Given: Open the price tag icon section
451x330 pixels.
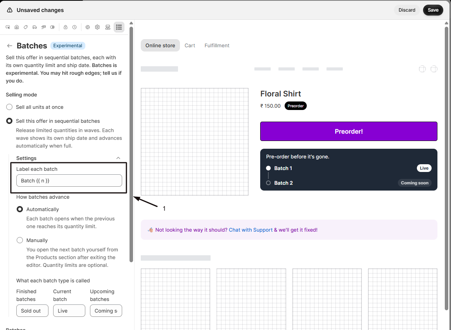Looking at the screenshot, I should coord(26,27).
